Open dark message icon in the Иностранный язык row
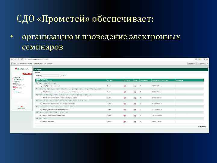 (x=135, y=86)
